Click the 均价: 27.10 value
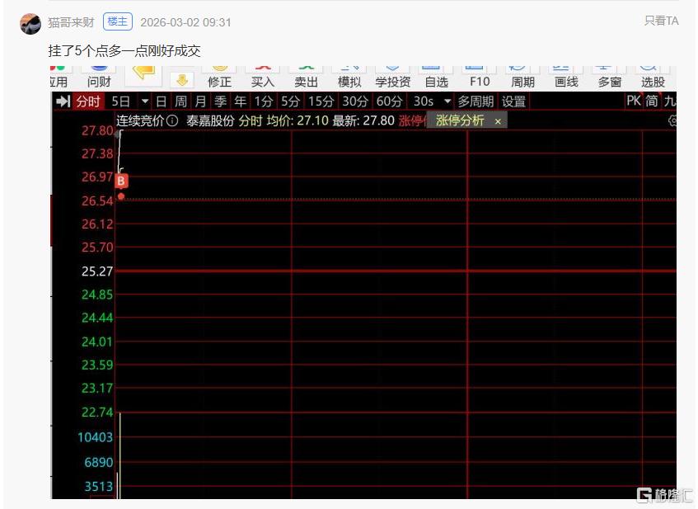The image size is (698, 509). point(297,120)
